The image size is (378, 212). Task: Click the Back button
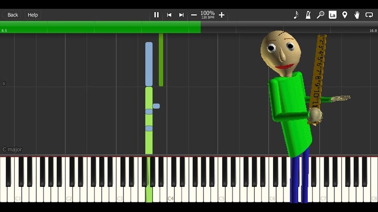tap(12, 15)
